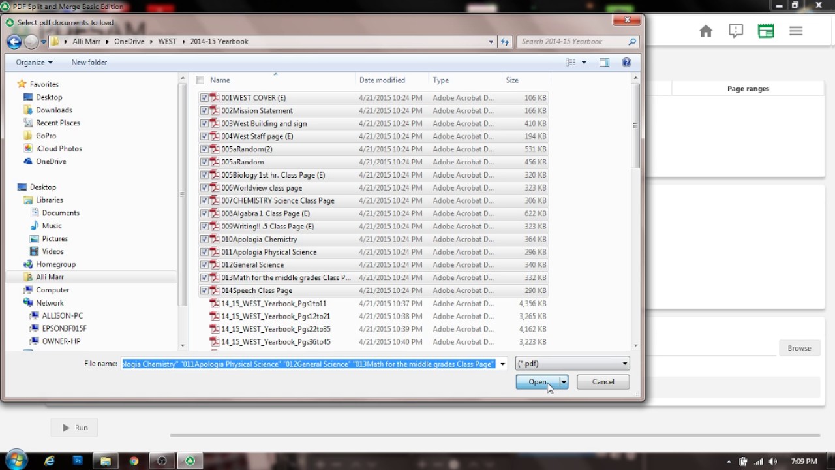Open the recent locations dropdown arrow
The height and width of the screenshot is (470, 835).
(x=44, y=42)
